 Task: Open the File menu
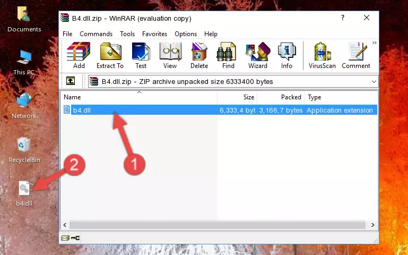point(67,34)
